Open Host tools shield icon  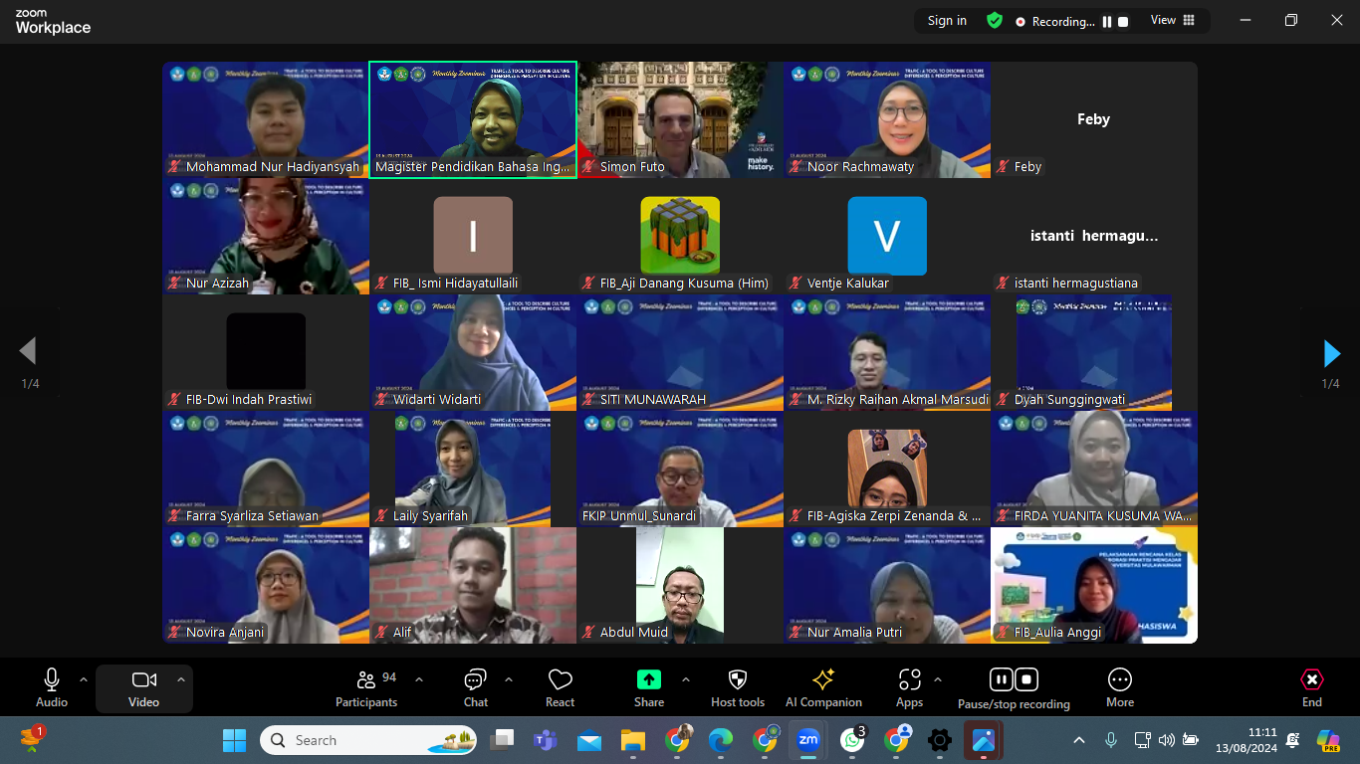737,688
